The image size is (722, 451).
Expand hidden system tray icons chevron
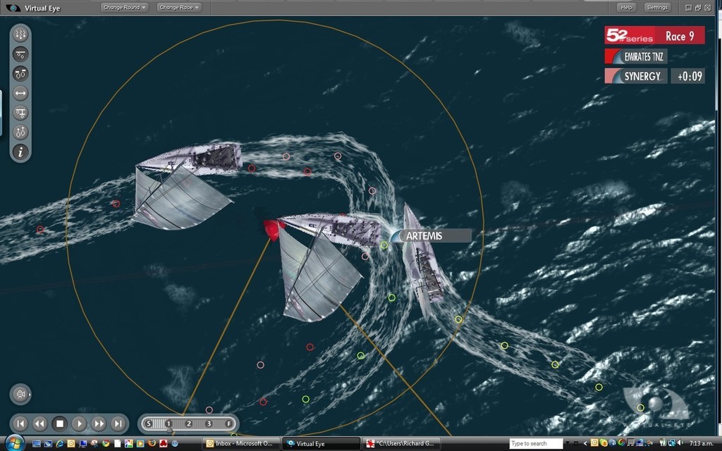(x=585, y=444)
